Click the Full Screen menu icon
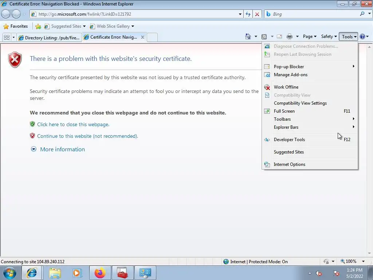This screenshot has width=373, height=280. tap(267, 111)
